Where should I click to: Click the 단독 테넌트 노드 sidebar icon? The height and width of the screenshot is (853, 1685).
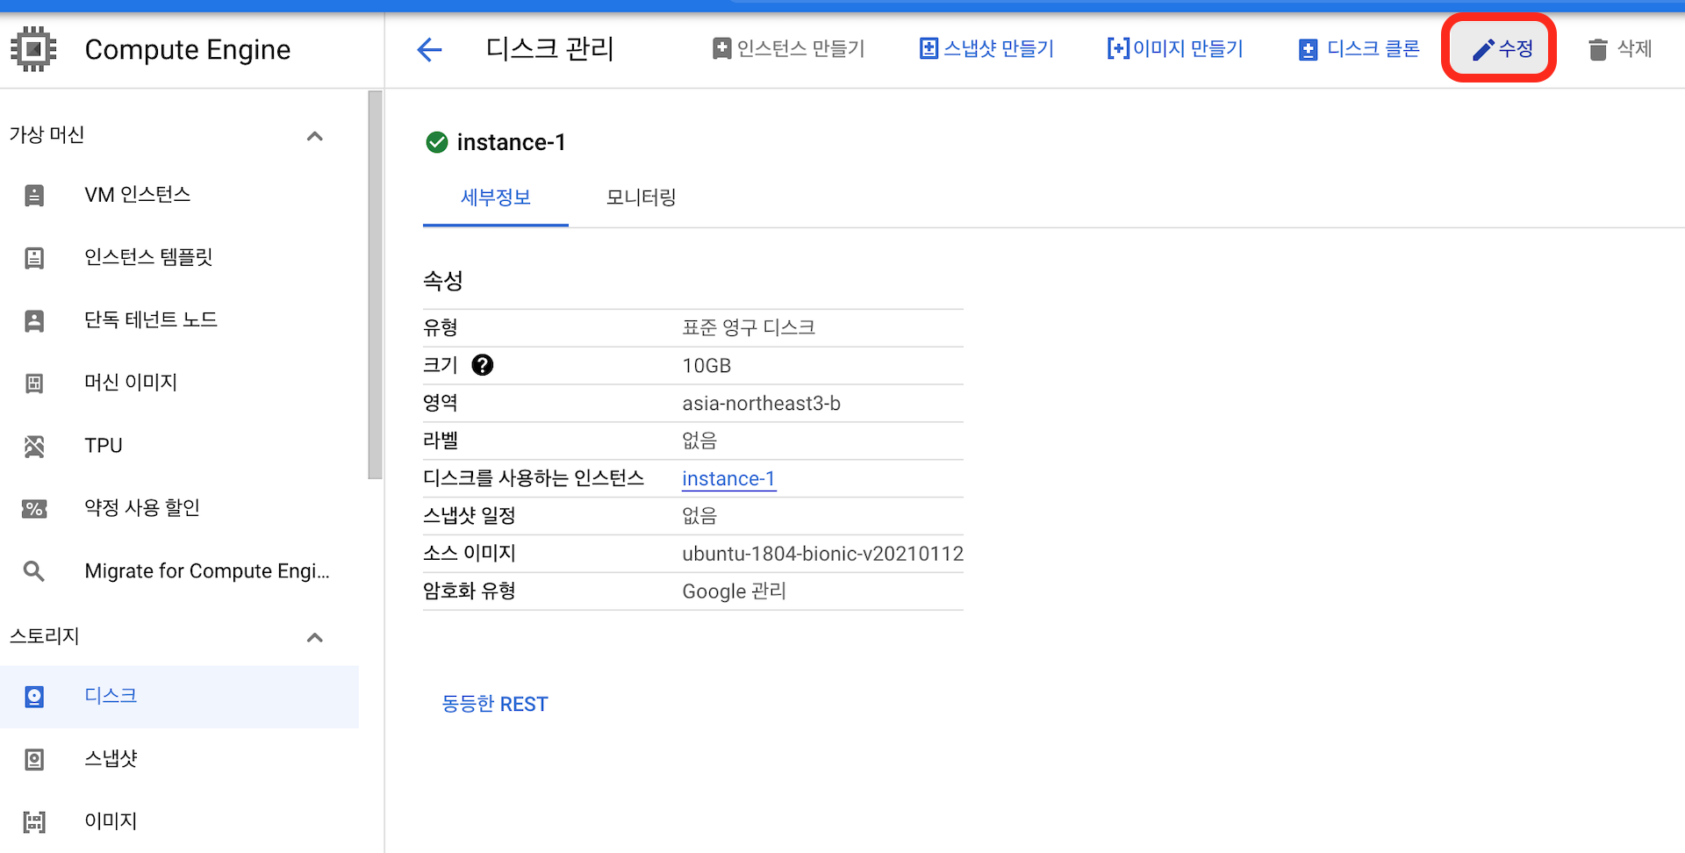34,320
